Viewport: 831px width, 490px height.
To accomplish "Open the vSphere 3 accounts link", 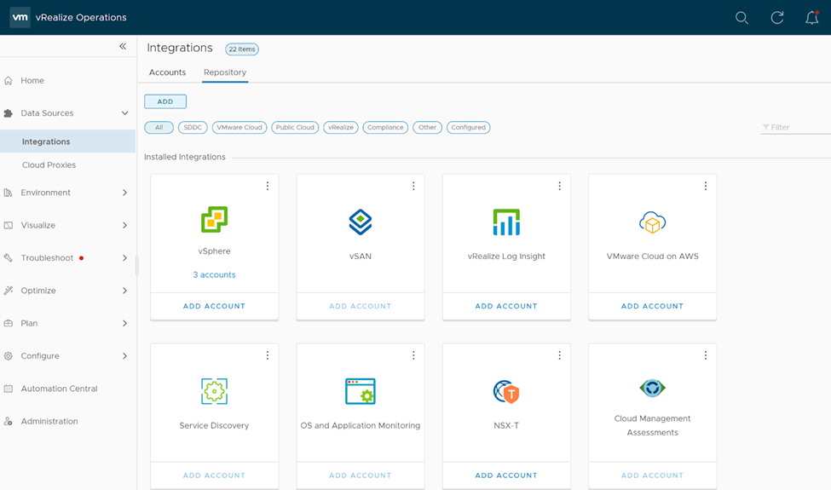I will pyautogui.click(x=214, y=275).
